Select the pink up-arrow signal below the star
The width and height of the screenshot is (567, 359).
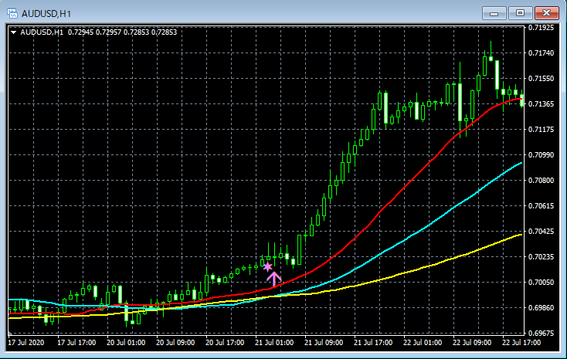coord(273,279)
